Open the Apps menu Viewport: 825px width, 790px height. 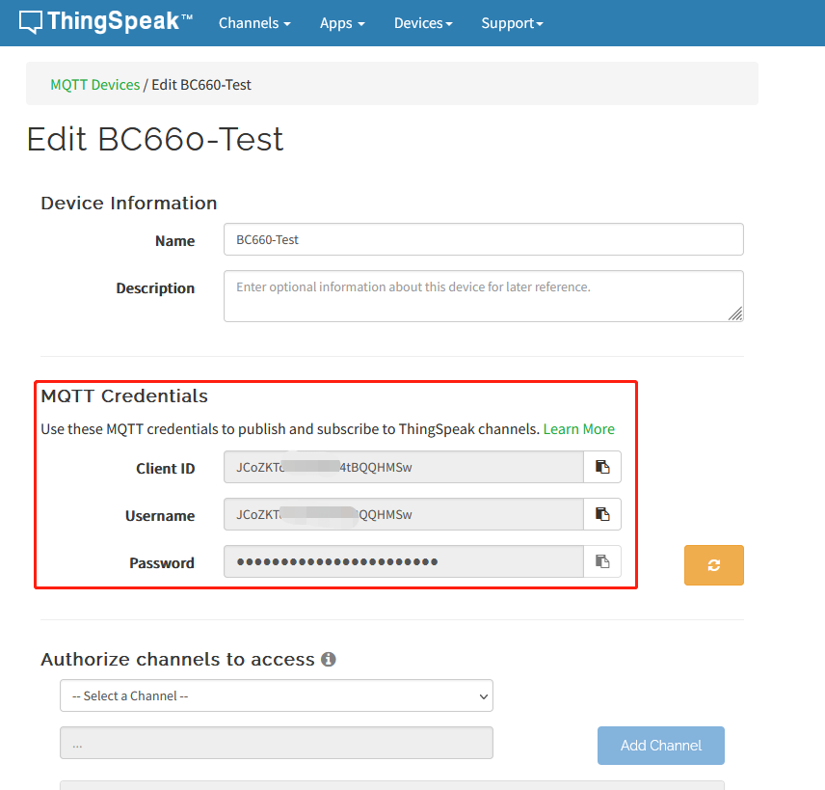pyautogui.click(x=342, y=23)
